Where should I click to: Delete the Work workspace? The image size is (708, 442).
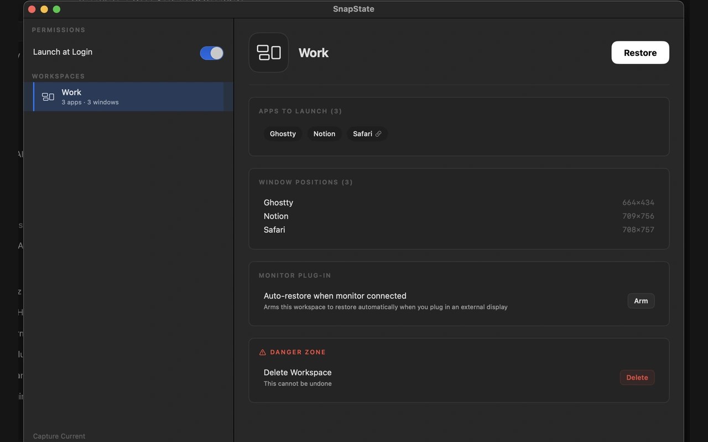637,377
